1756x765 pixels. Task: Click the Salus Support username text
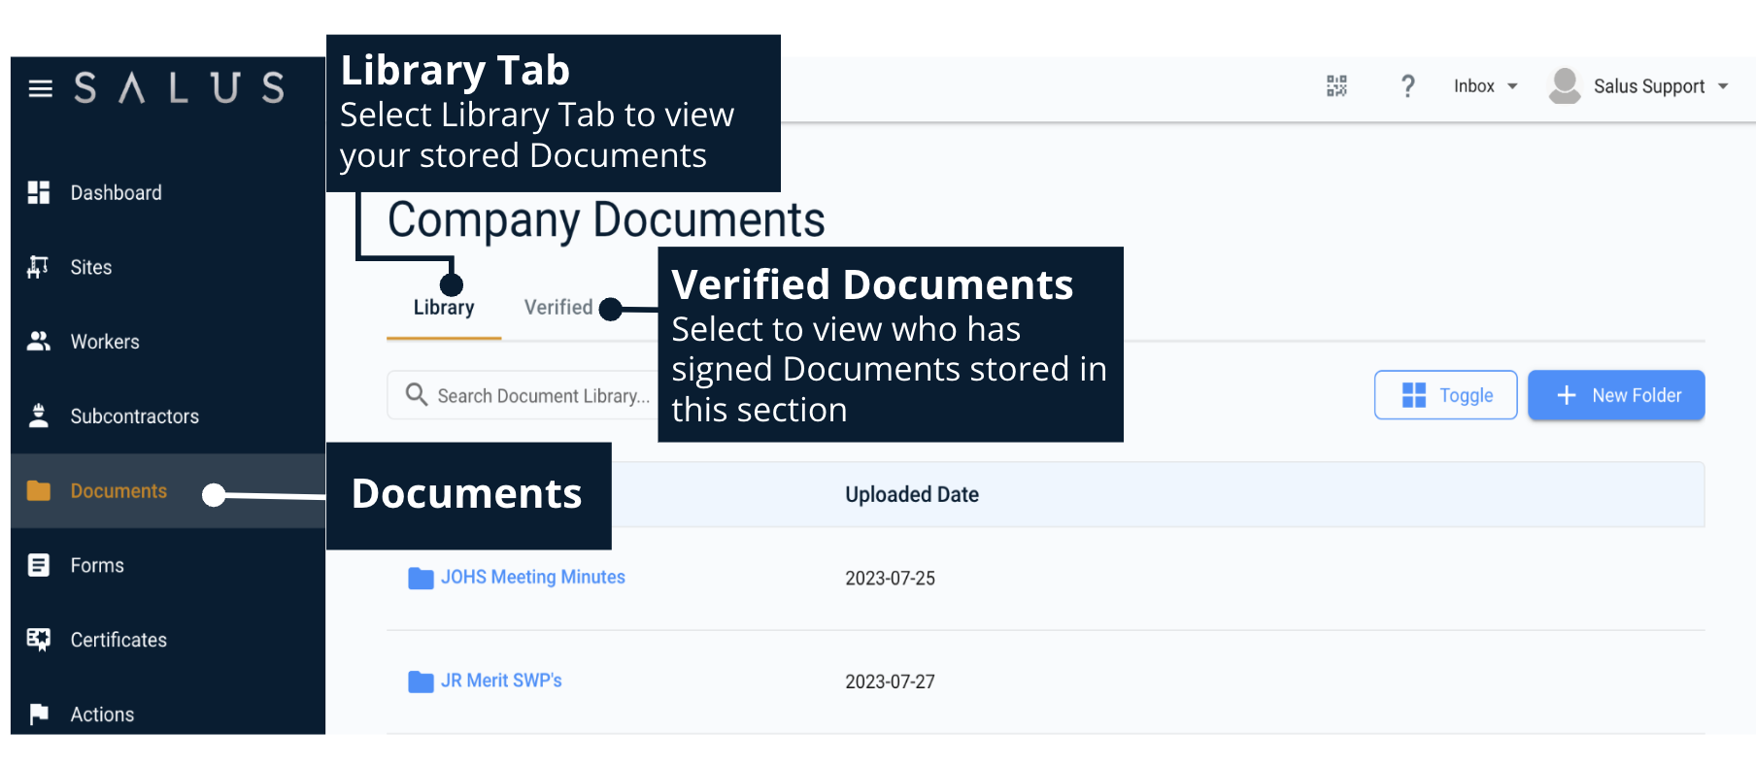(1649, 86)
